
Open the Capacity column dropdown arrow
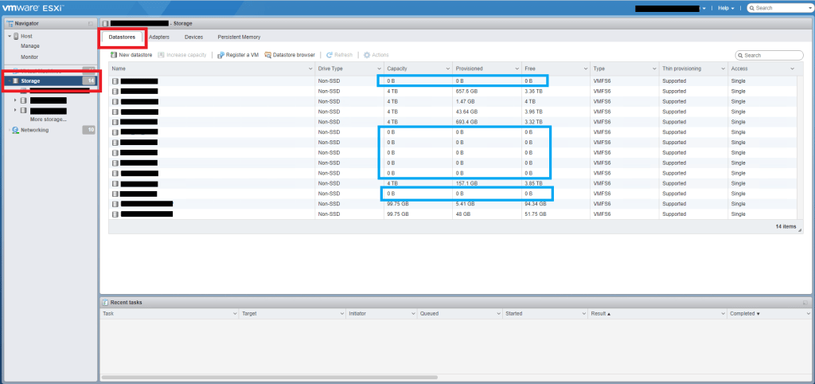(x=447, y=69)
